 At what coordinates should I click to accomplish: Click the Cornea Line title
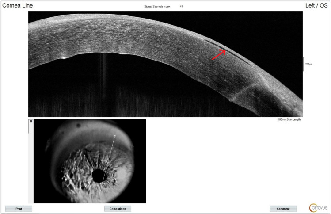click(x=17, y=6)
